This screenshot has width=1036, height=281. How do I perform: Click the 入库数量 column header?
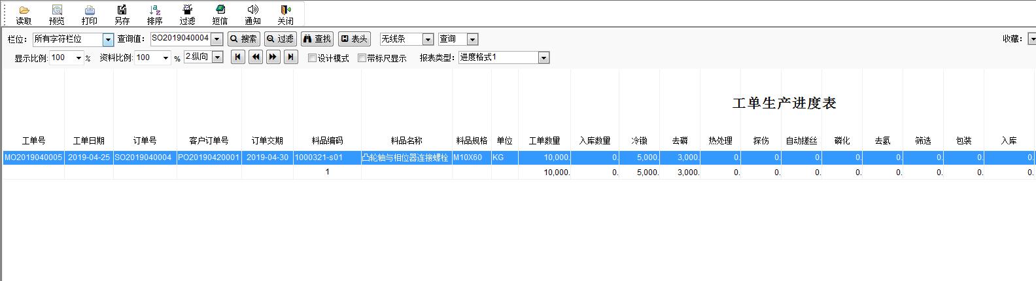click(x=595, y=140)
